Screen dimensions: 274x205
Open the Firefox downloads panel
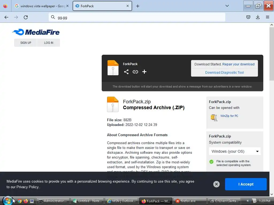coord(258,17)
